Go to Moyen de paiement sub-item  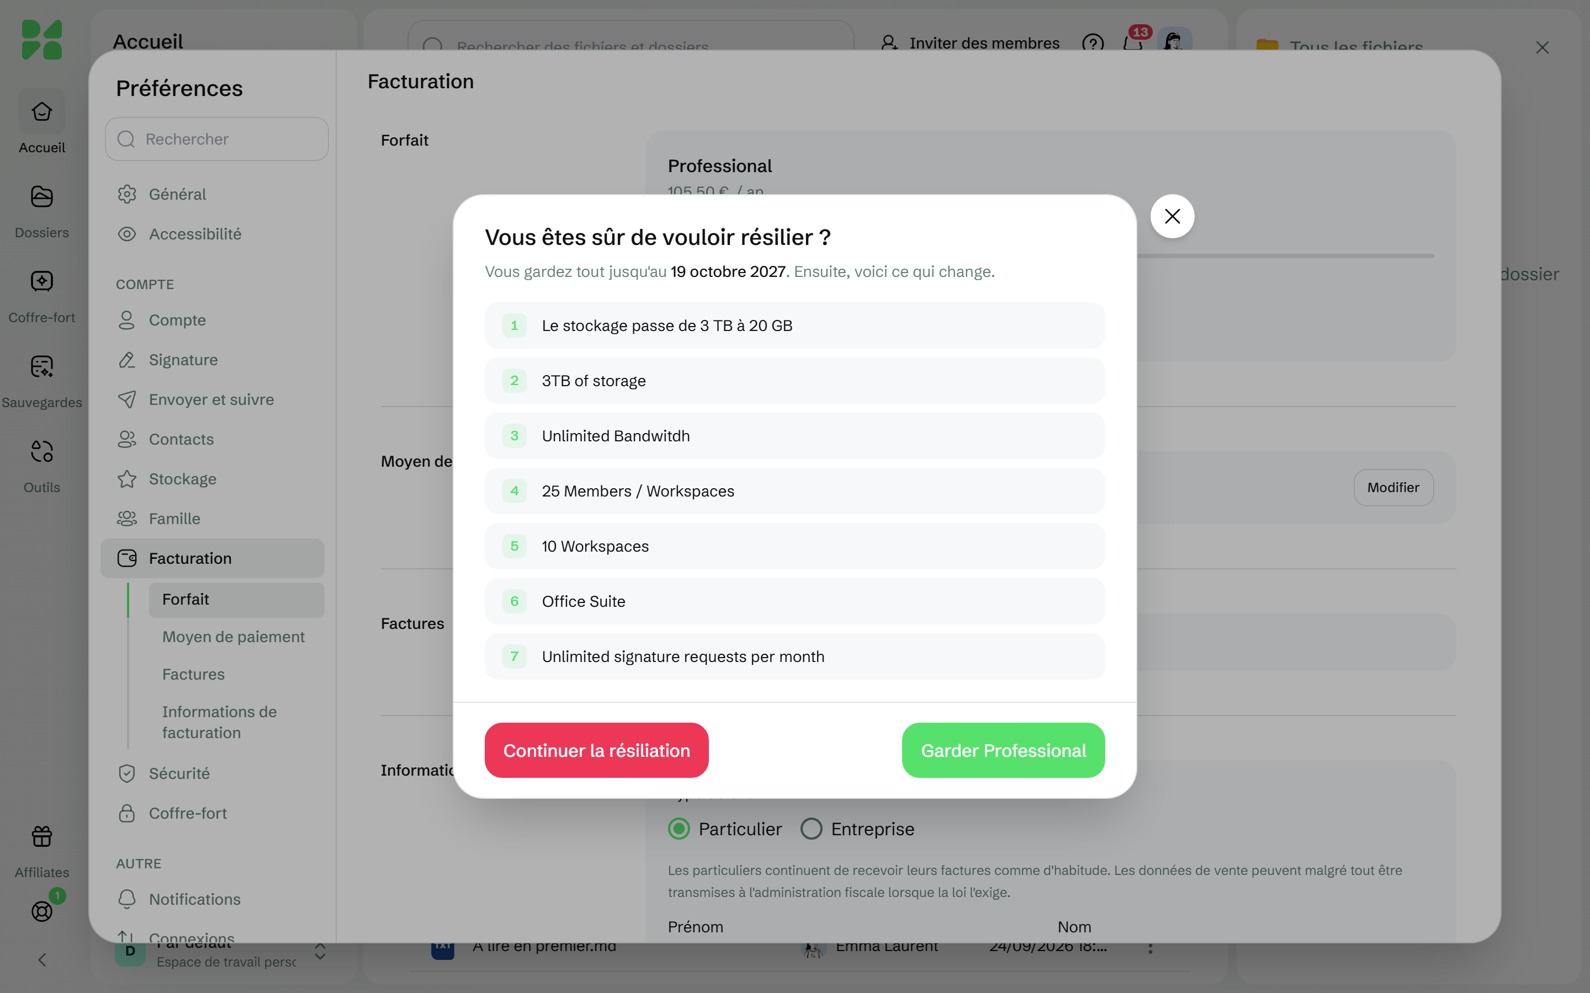pyautogui.click(x=236, y=637)
